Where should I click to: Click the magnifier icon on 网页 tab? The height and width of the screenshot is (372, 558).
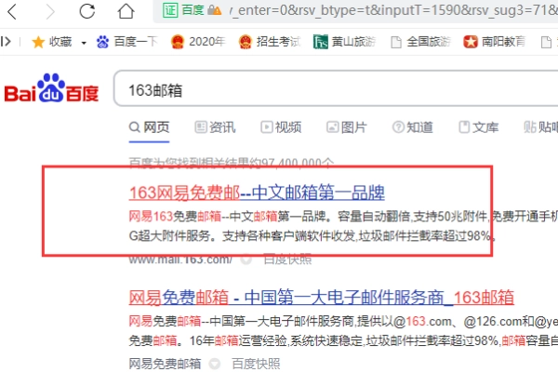tap(134, 127)
